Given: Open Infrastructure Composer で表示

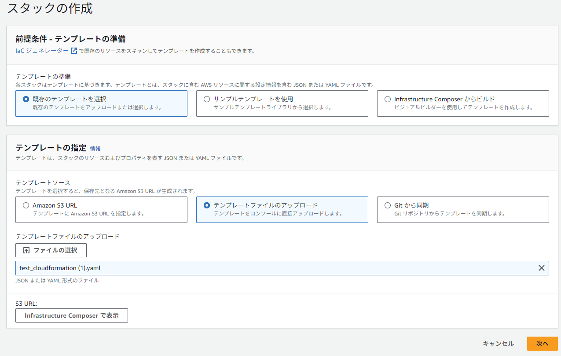Looking at the screenshot, I should pos(71,315).
